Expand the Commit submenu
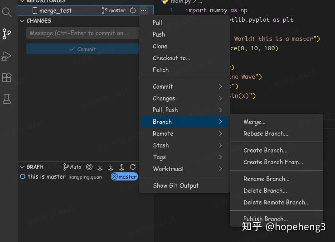The height and width of the screenshot is (242, 335). click(x=184, y=86)
